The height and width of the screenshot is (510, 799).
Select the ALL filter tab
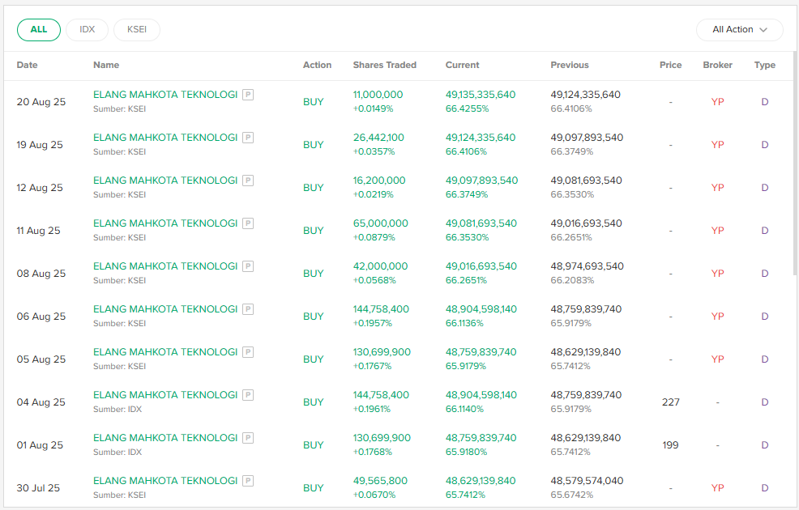click(x=39, y=29)
